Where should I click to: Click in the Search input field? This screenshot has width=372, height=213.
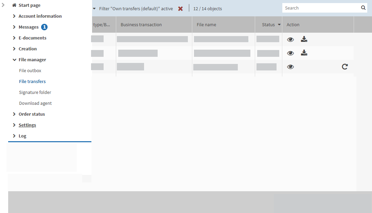(320, 8)
